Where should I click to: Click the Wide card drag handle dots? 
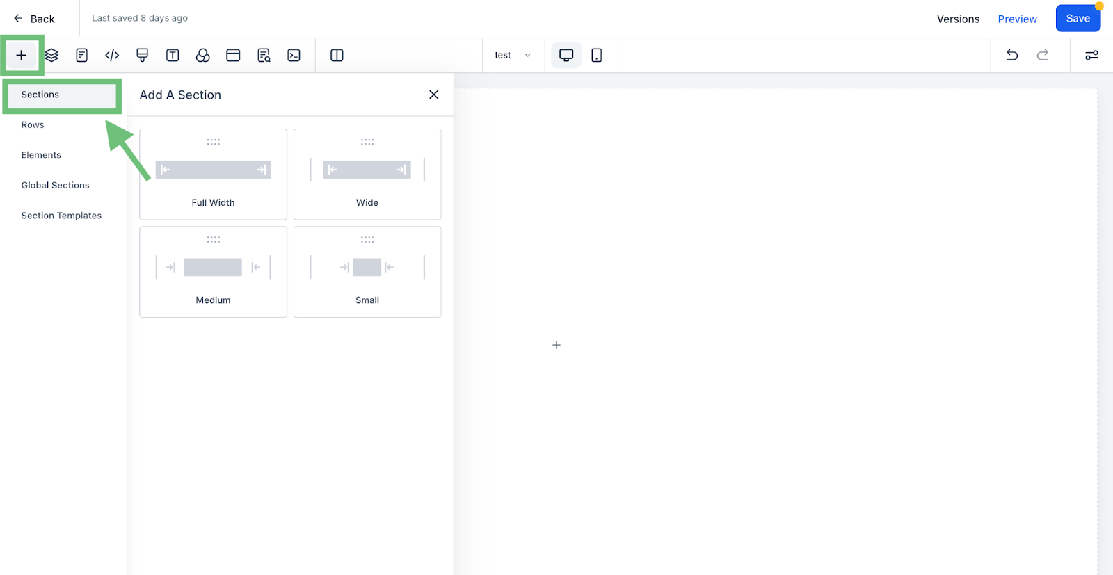pyautogui.click(x=367, y=142)
